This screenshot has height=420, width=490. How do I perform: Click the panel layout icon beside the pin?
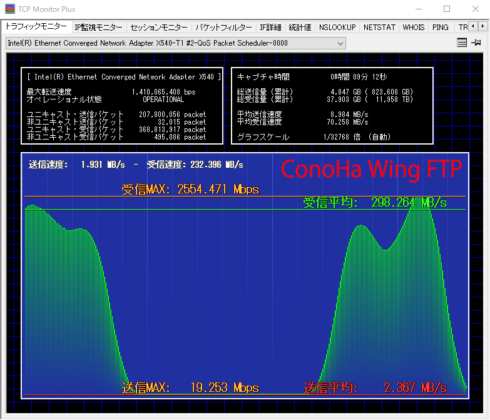[x=462, y=43]
